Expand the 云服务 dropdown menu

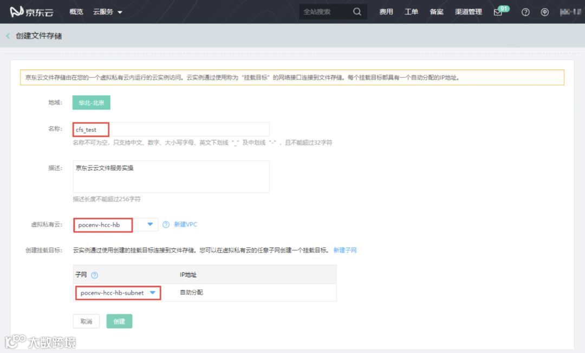tap(107, 12)
